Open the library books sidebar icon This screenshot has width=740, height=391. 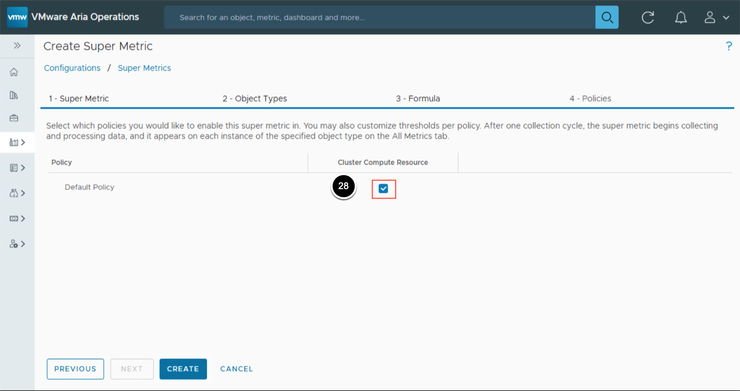point(14,95)
